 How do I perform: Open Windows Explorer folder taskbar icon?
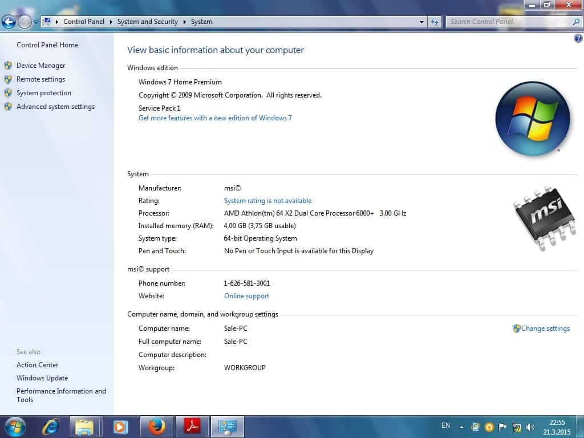[x=84, y=427]
